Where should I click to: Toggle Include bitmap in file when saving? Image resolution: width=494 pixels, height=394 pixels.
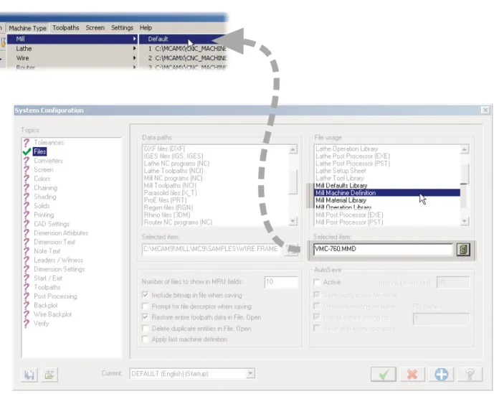tap(145, 295)
